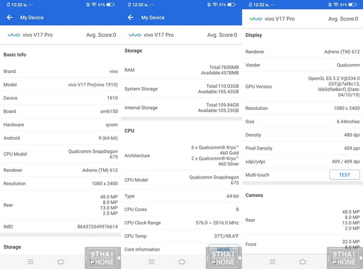The width and height of the screenshot is (363, 269).
Task: Select the System Storage row
Action: [181, 89]
